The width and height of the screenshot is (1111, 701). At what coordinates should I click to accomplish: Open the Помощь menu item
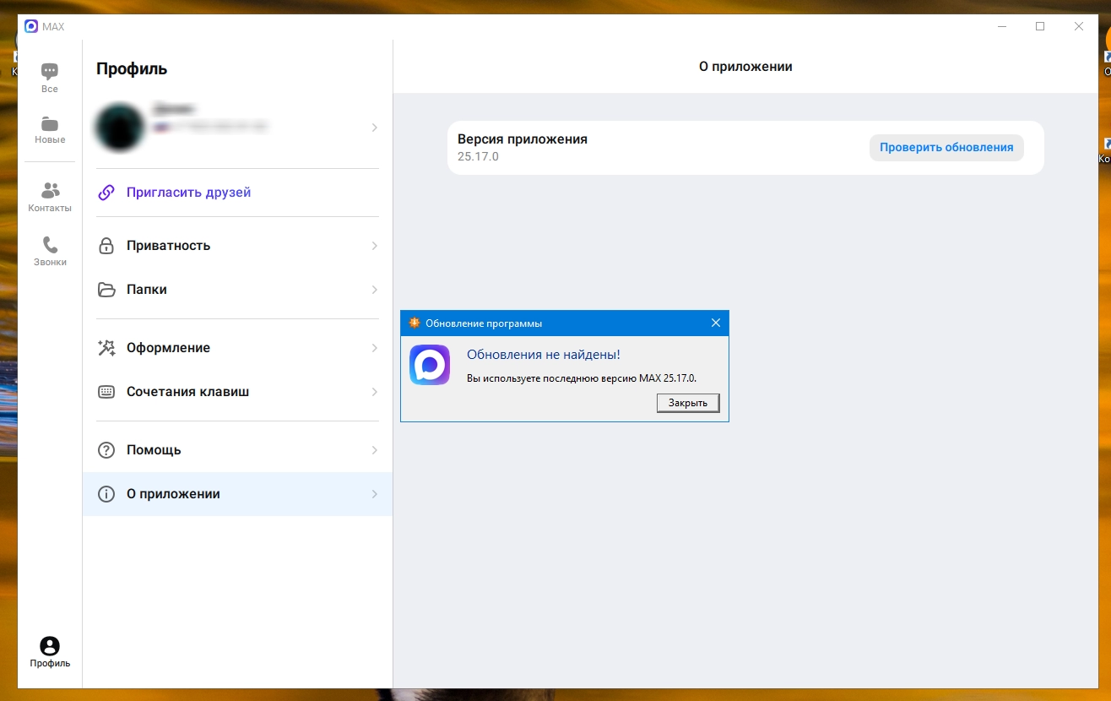click(x=237, y=450)
